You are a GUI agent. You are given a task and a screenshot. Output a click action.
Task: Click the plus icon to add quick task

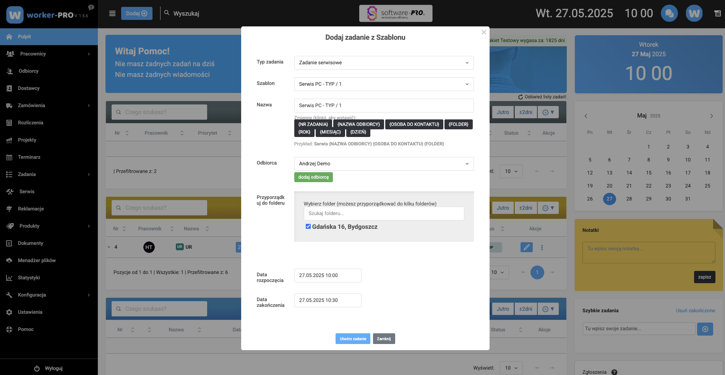(x=705, y=329)
